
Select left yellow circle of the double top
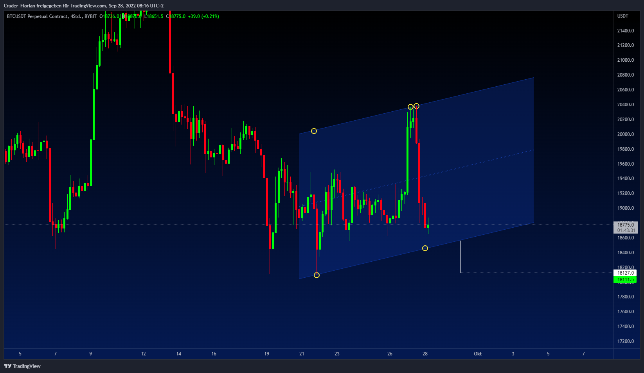tap(410, 107)
